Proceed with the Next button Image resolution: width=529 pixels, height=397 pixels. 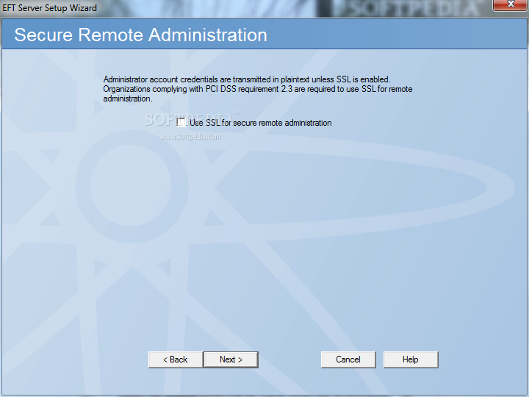[x=231, y=360]
